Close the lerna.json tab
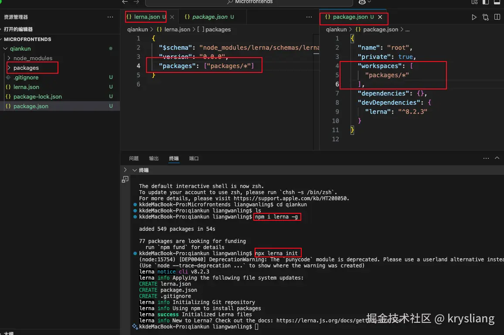 point(172,17)
